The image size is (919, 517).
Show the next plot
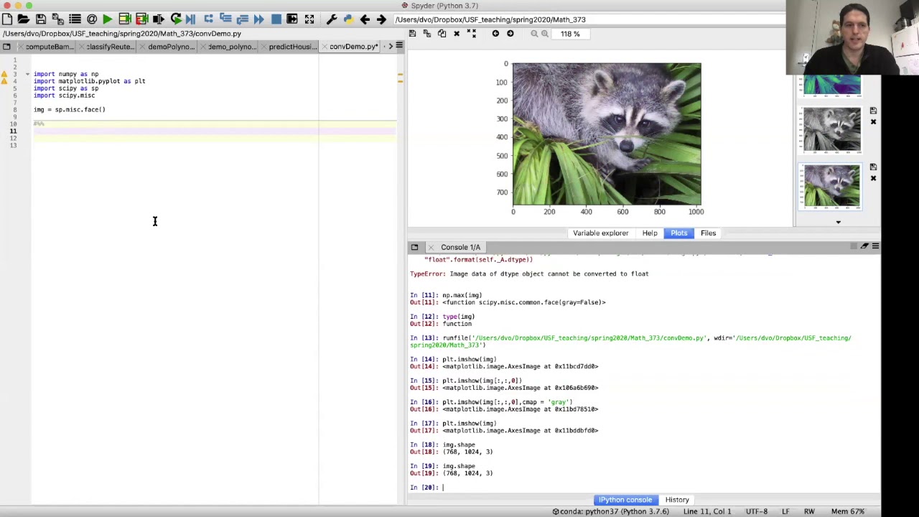click(x=510, y=34)
